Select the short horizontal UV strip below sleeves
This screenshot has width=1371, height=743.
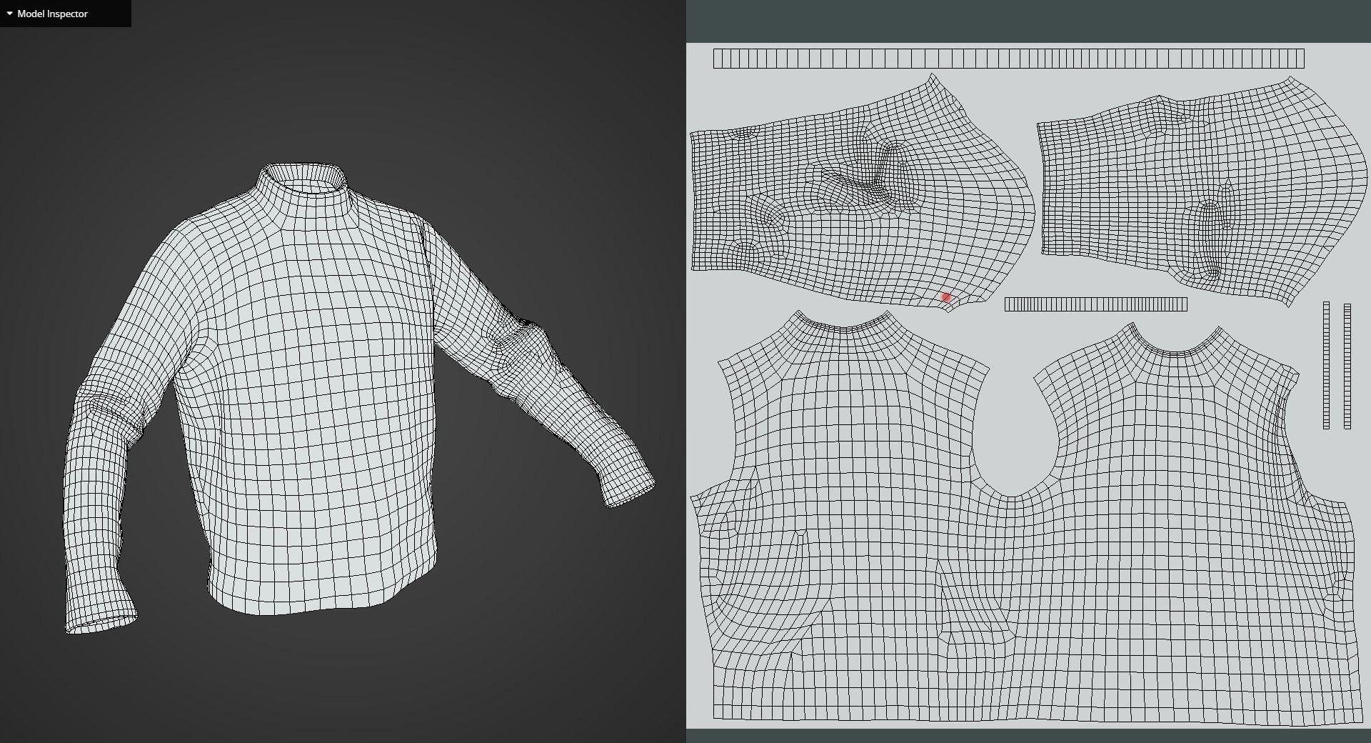1095,305
